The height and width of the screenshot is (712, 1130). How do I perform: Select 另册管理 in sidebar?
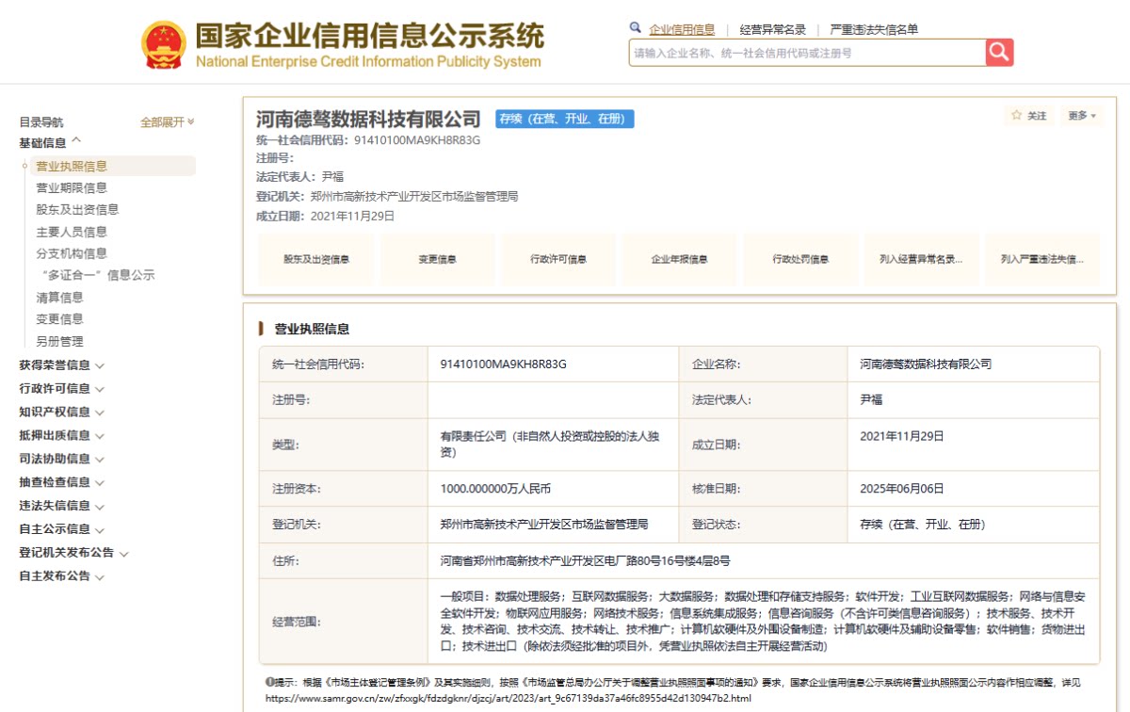click(59, 342)
